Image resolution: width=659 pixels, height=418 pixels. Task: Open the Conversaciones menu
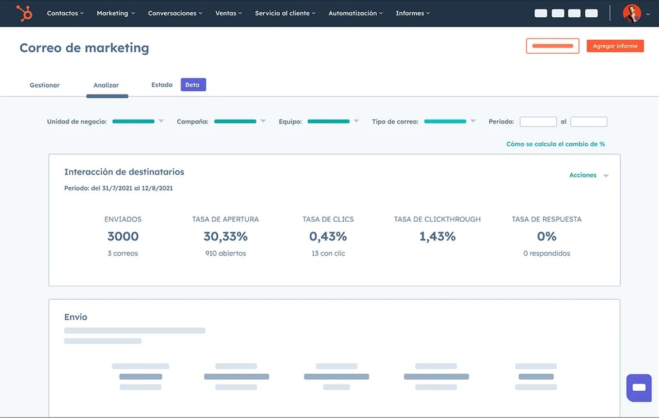pos(175,13)
